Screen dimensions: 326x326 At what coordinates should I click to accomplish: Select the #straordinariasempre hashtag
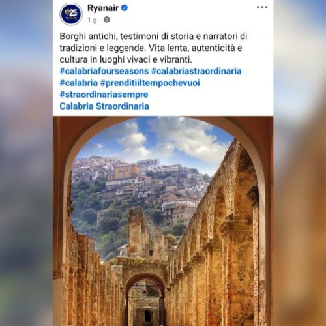[x=104, y=95]
